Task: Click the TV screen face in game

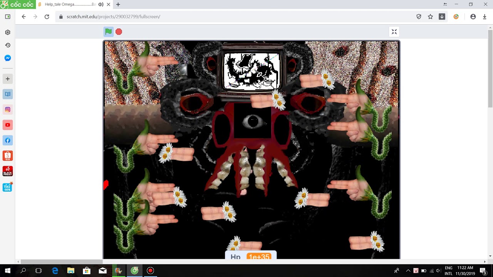Action: (x=252, y=71)
